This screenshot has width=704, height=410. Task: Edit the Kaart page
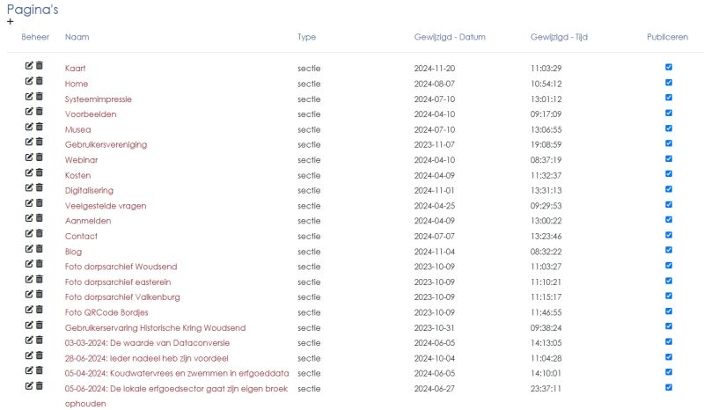tap(29, 66)
